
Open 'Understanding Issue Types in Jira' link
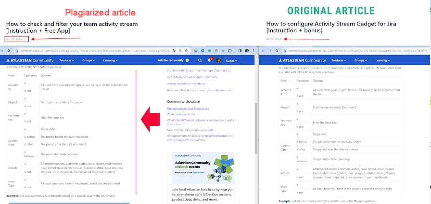188,108
